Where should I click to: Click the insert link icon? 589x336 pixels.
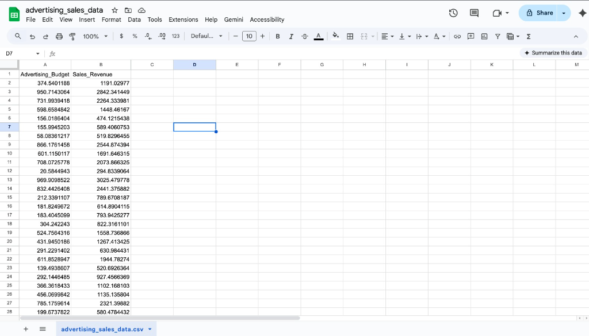(458, 36)
